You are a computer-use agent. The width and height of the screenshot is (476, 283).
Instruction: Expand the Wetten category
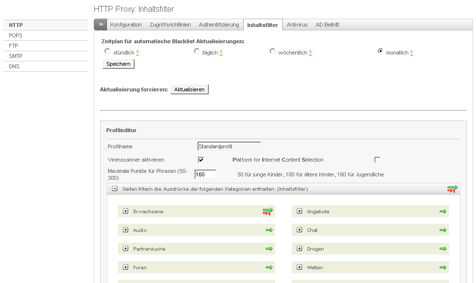pos(299,267)
